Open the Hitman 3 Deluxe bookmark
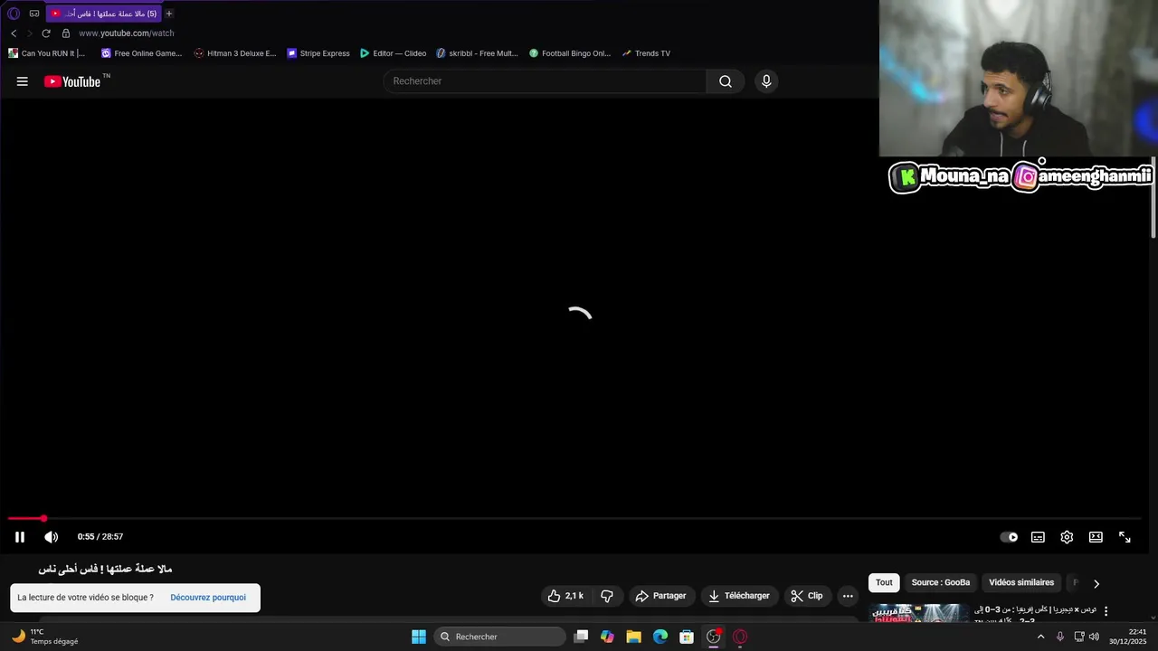The height and width of the screenshot is (651, 1158). pyautogui.click(x=235, y=53)
